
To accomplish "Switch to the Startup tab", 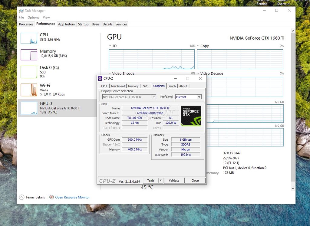I will [x=83, y=24].
